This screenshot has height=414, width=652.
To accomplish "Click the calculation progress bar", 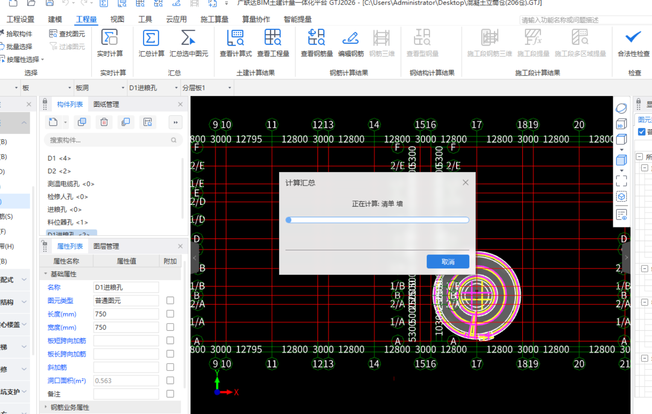I will [377, 220].
